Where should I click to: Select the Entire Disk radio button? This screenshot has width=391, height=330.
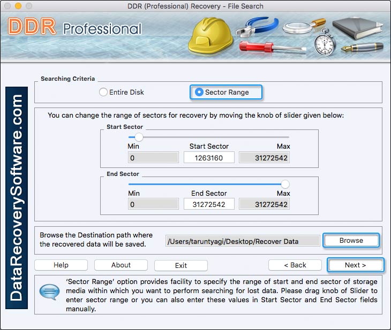pyautogui.click(x=103, y=92)
